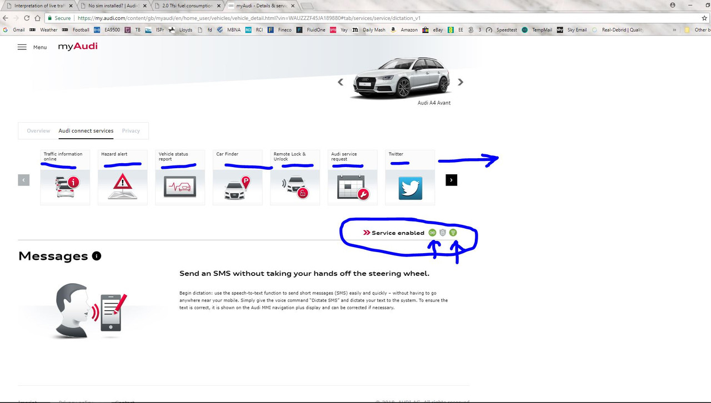
Task: Browse next vehicle with the right chevron
Action: tap(460, 82)
